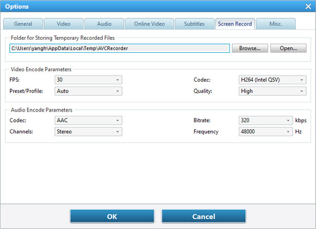This screenshot has width=316, height=229.
Task: Click the Bitrate: label
Action: point(202,120)
